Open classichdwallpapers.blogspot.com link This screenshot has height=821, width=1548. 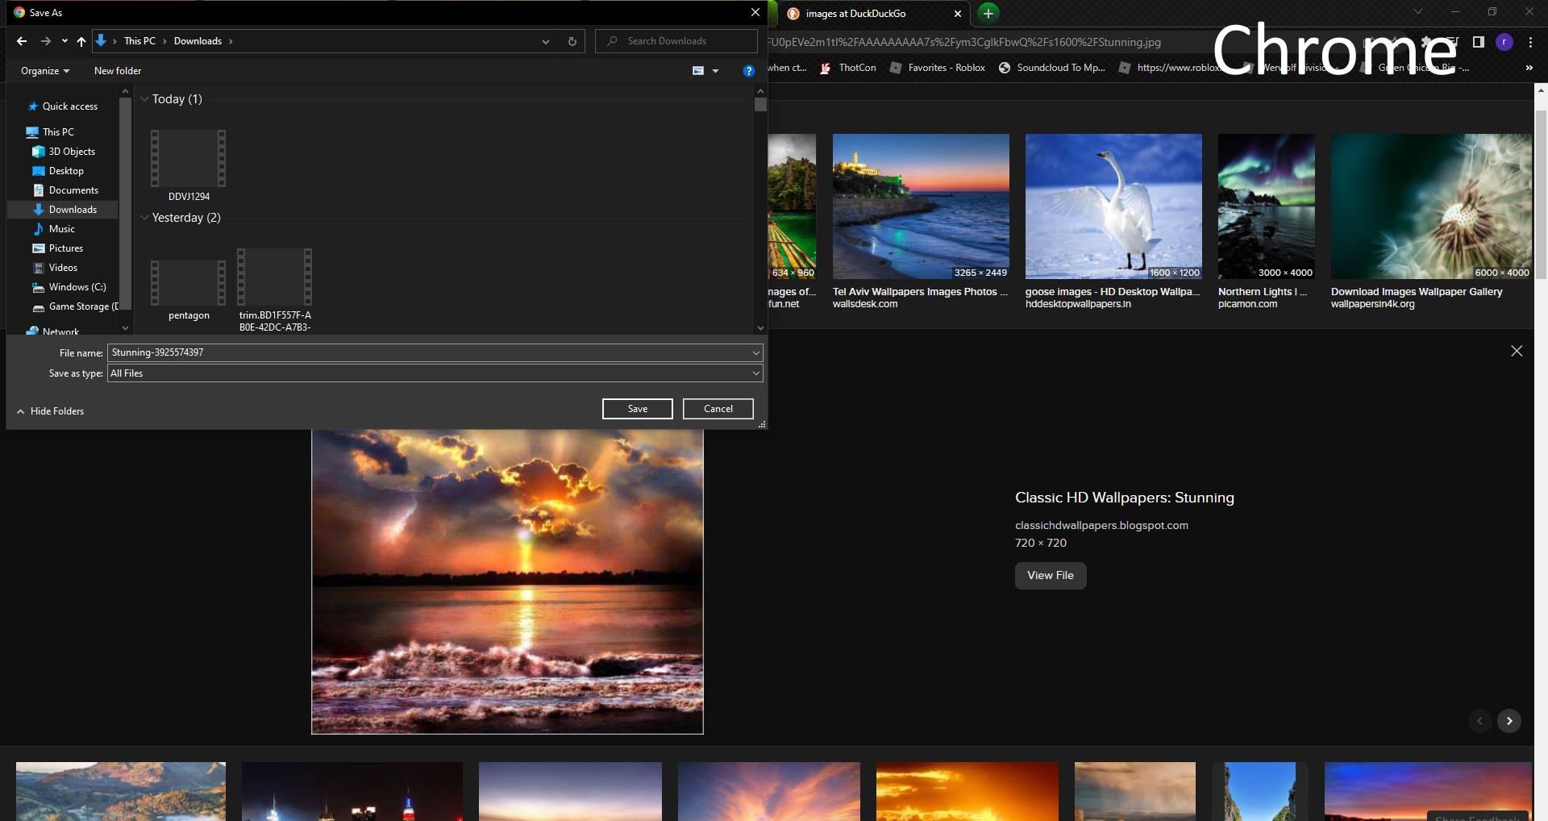(x=1101, y=525)
